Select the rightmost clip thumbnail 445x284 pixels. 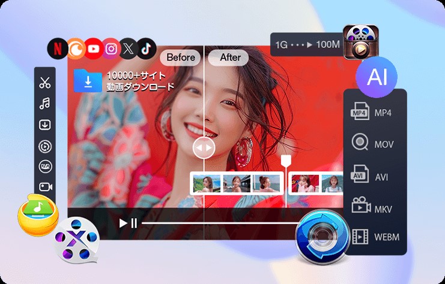coord(333,183)
